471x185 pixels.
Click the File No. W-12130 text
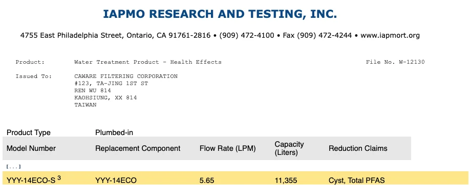pos(395,62)
